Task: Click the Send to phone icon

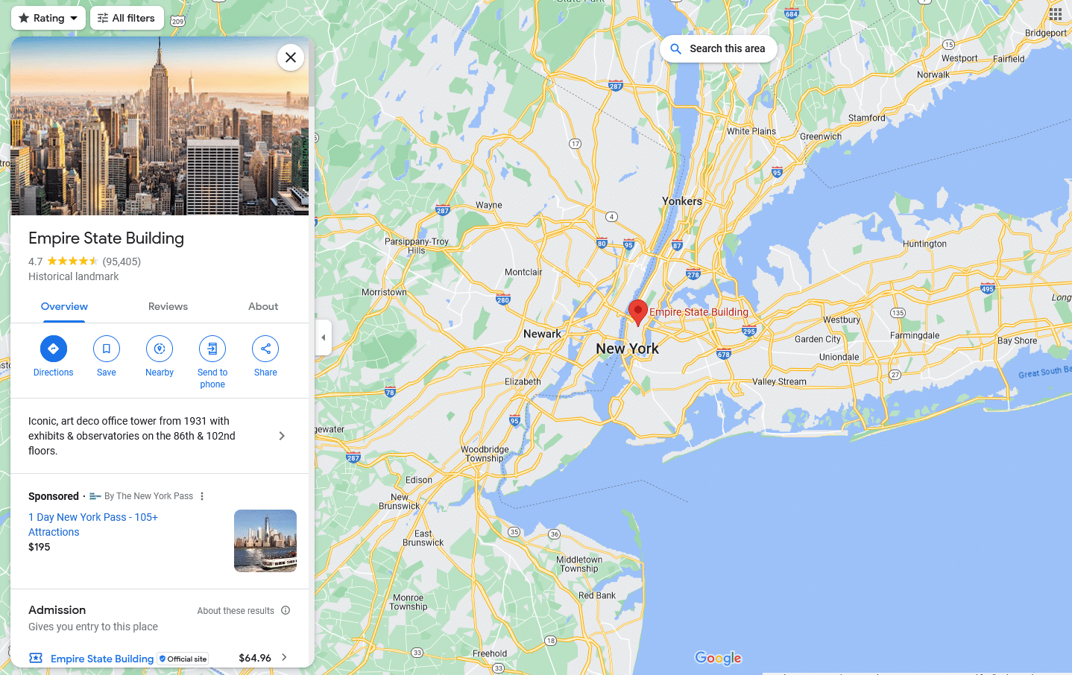Action: coord(212,349)
